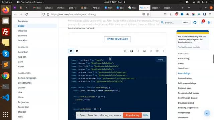Image resolution: width=214 pixels, height=120 pixels.
Task: Switch to the XML Sitemap tab
Action: click(97, 8)
